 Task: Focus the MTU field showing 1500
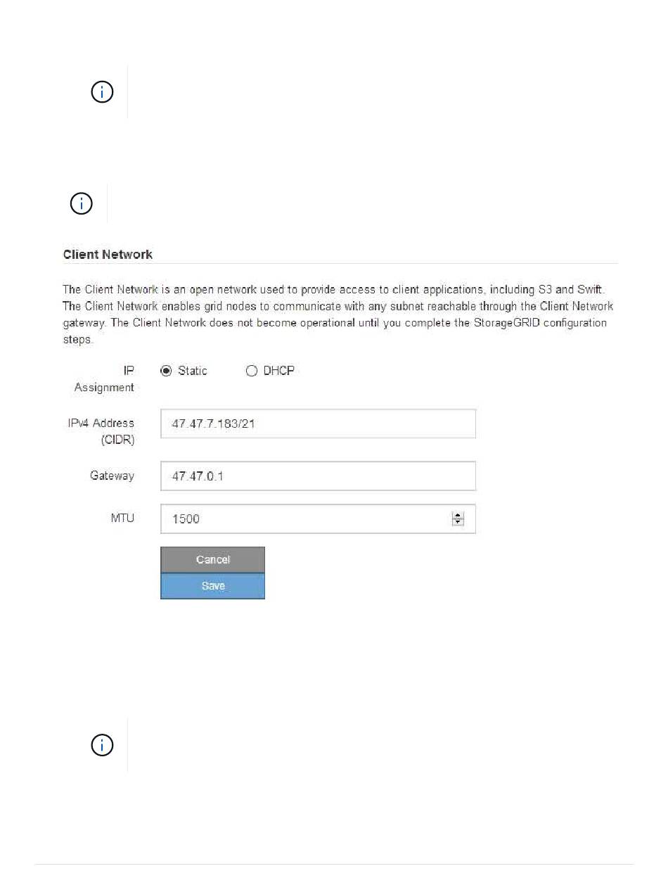[318, 518]
